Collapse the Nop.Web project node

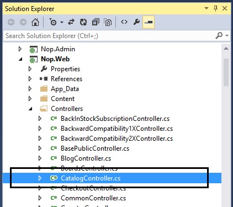[x=20, y=59]
